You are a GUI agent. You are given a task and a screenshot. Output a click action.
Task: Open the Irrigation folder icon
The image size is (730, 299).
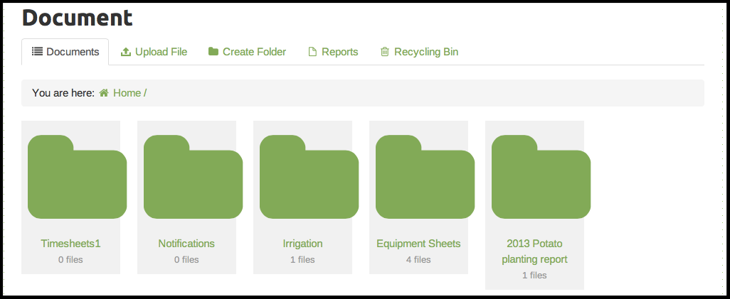[309, 178]
